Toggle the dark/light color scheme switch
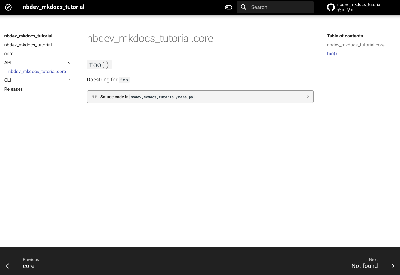The width and height of the screenshot is (400, 275). (228, 7)
